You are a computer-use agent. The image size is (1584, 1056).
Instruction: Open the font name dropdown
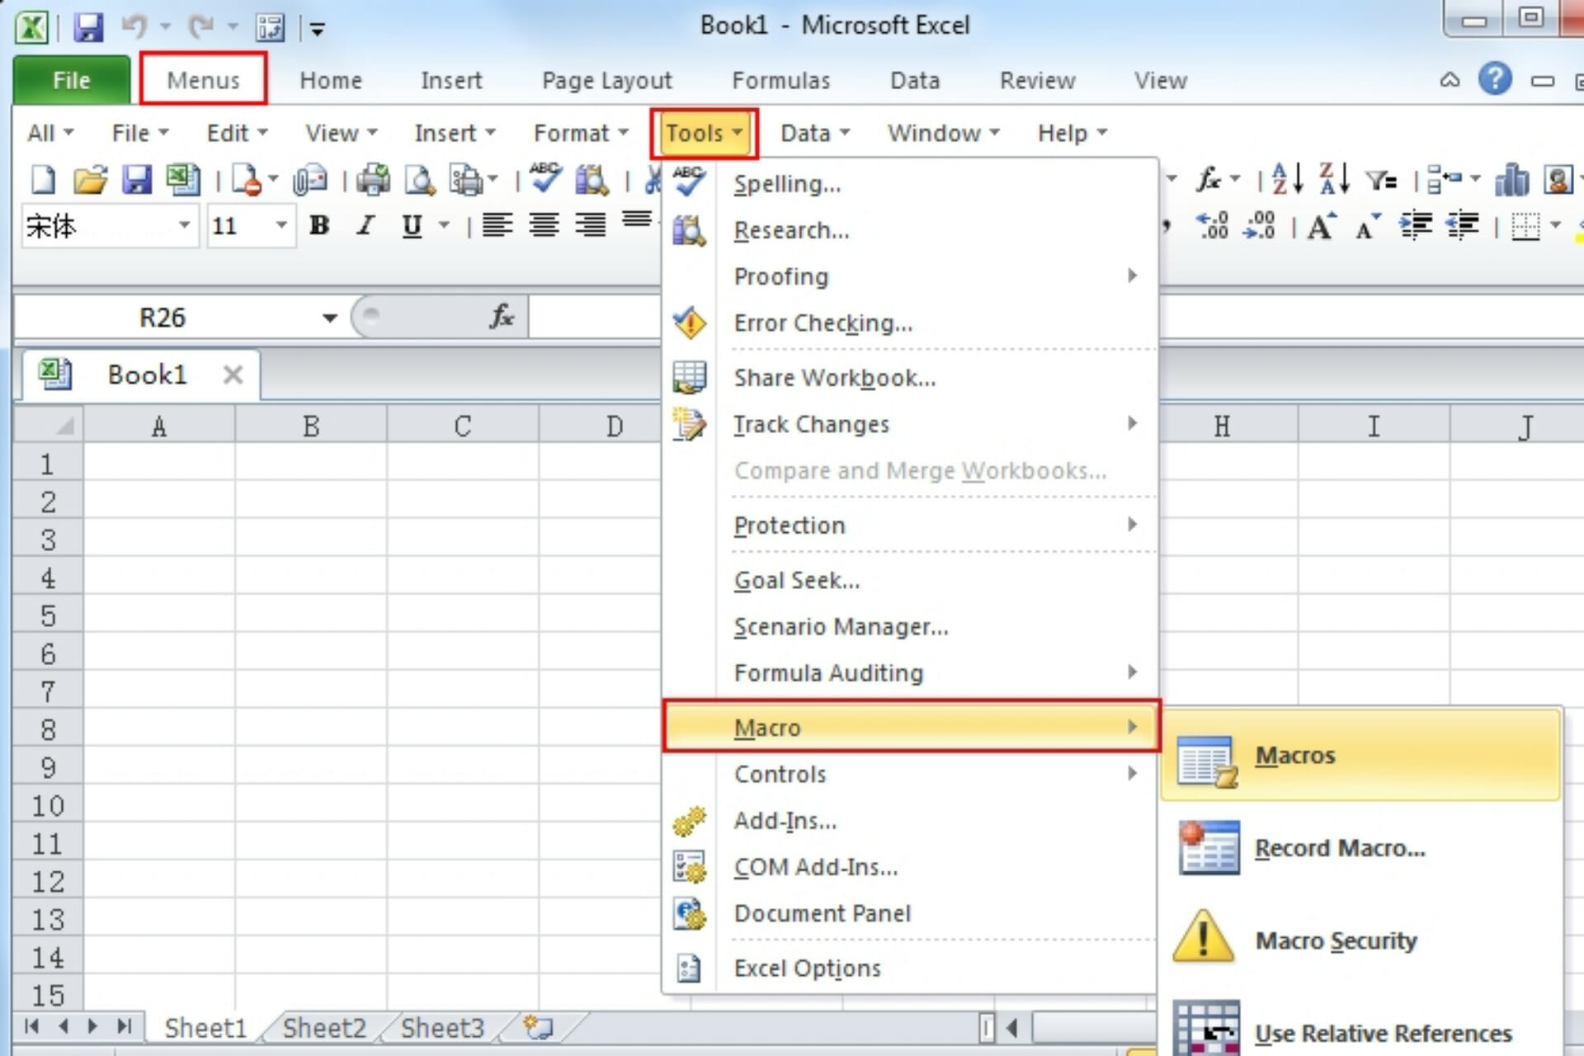click(185, 225)
